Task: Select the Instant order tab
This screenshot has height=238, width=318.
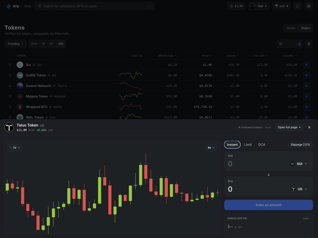Action: click(232, 145)
